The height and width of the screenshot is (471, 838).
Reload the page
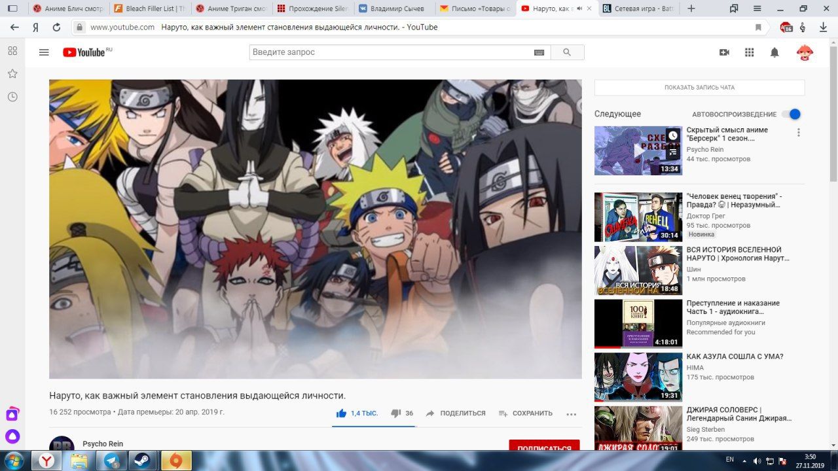click(56, 27)
